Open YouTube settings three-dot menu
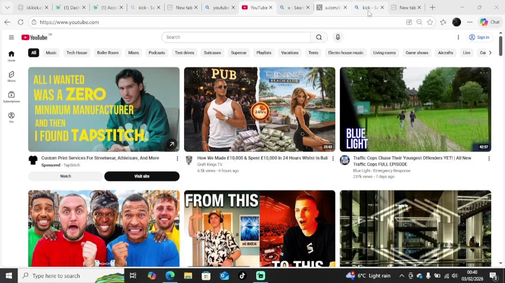505x283 pixels. [458, 37]
